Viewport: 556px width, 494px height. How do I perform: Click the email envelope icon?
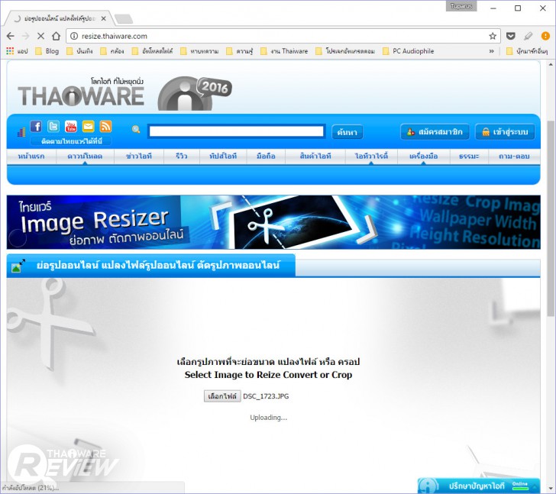coord(89,126)
